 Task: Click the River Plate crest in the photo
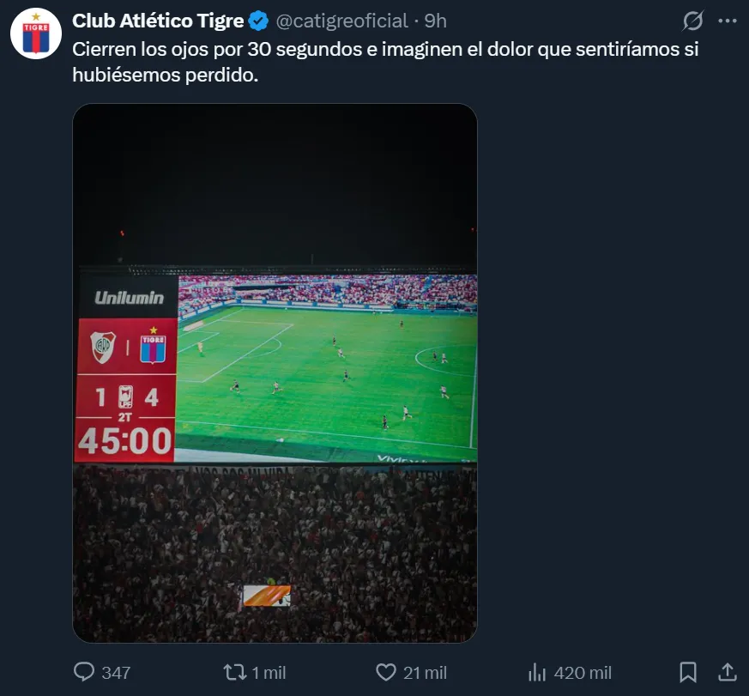point(103,345)
